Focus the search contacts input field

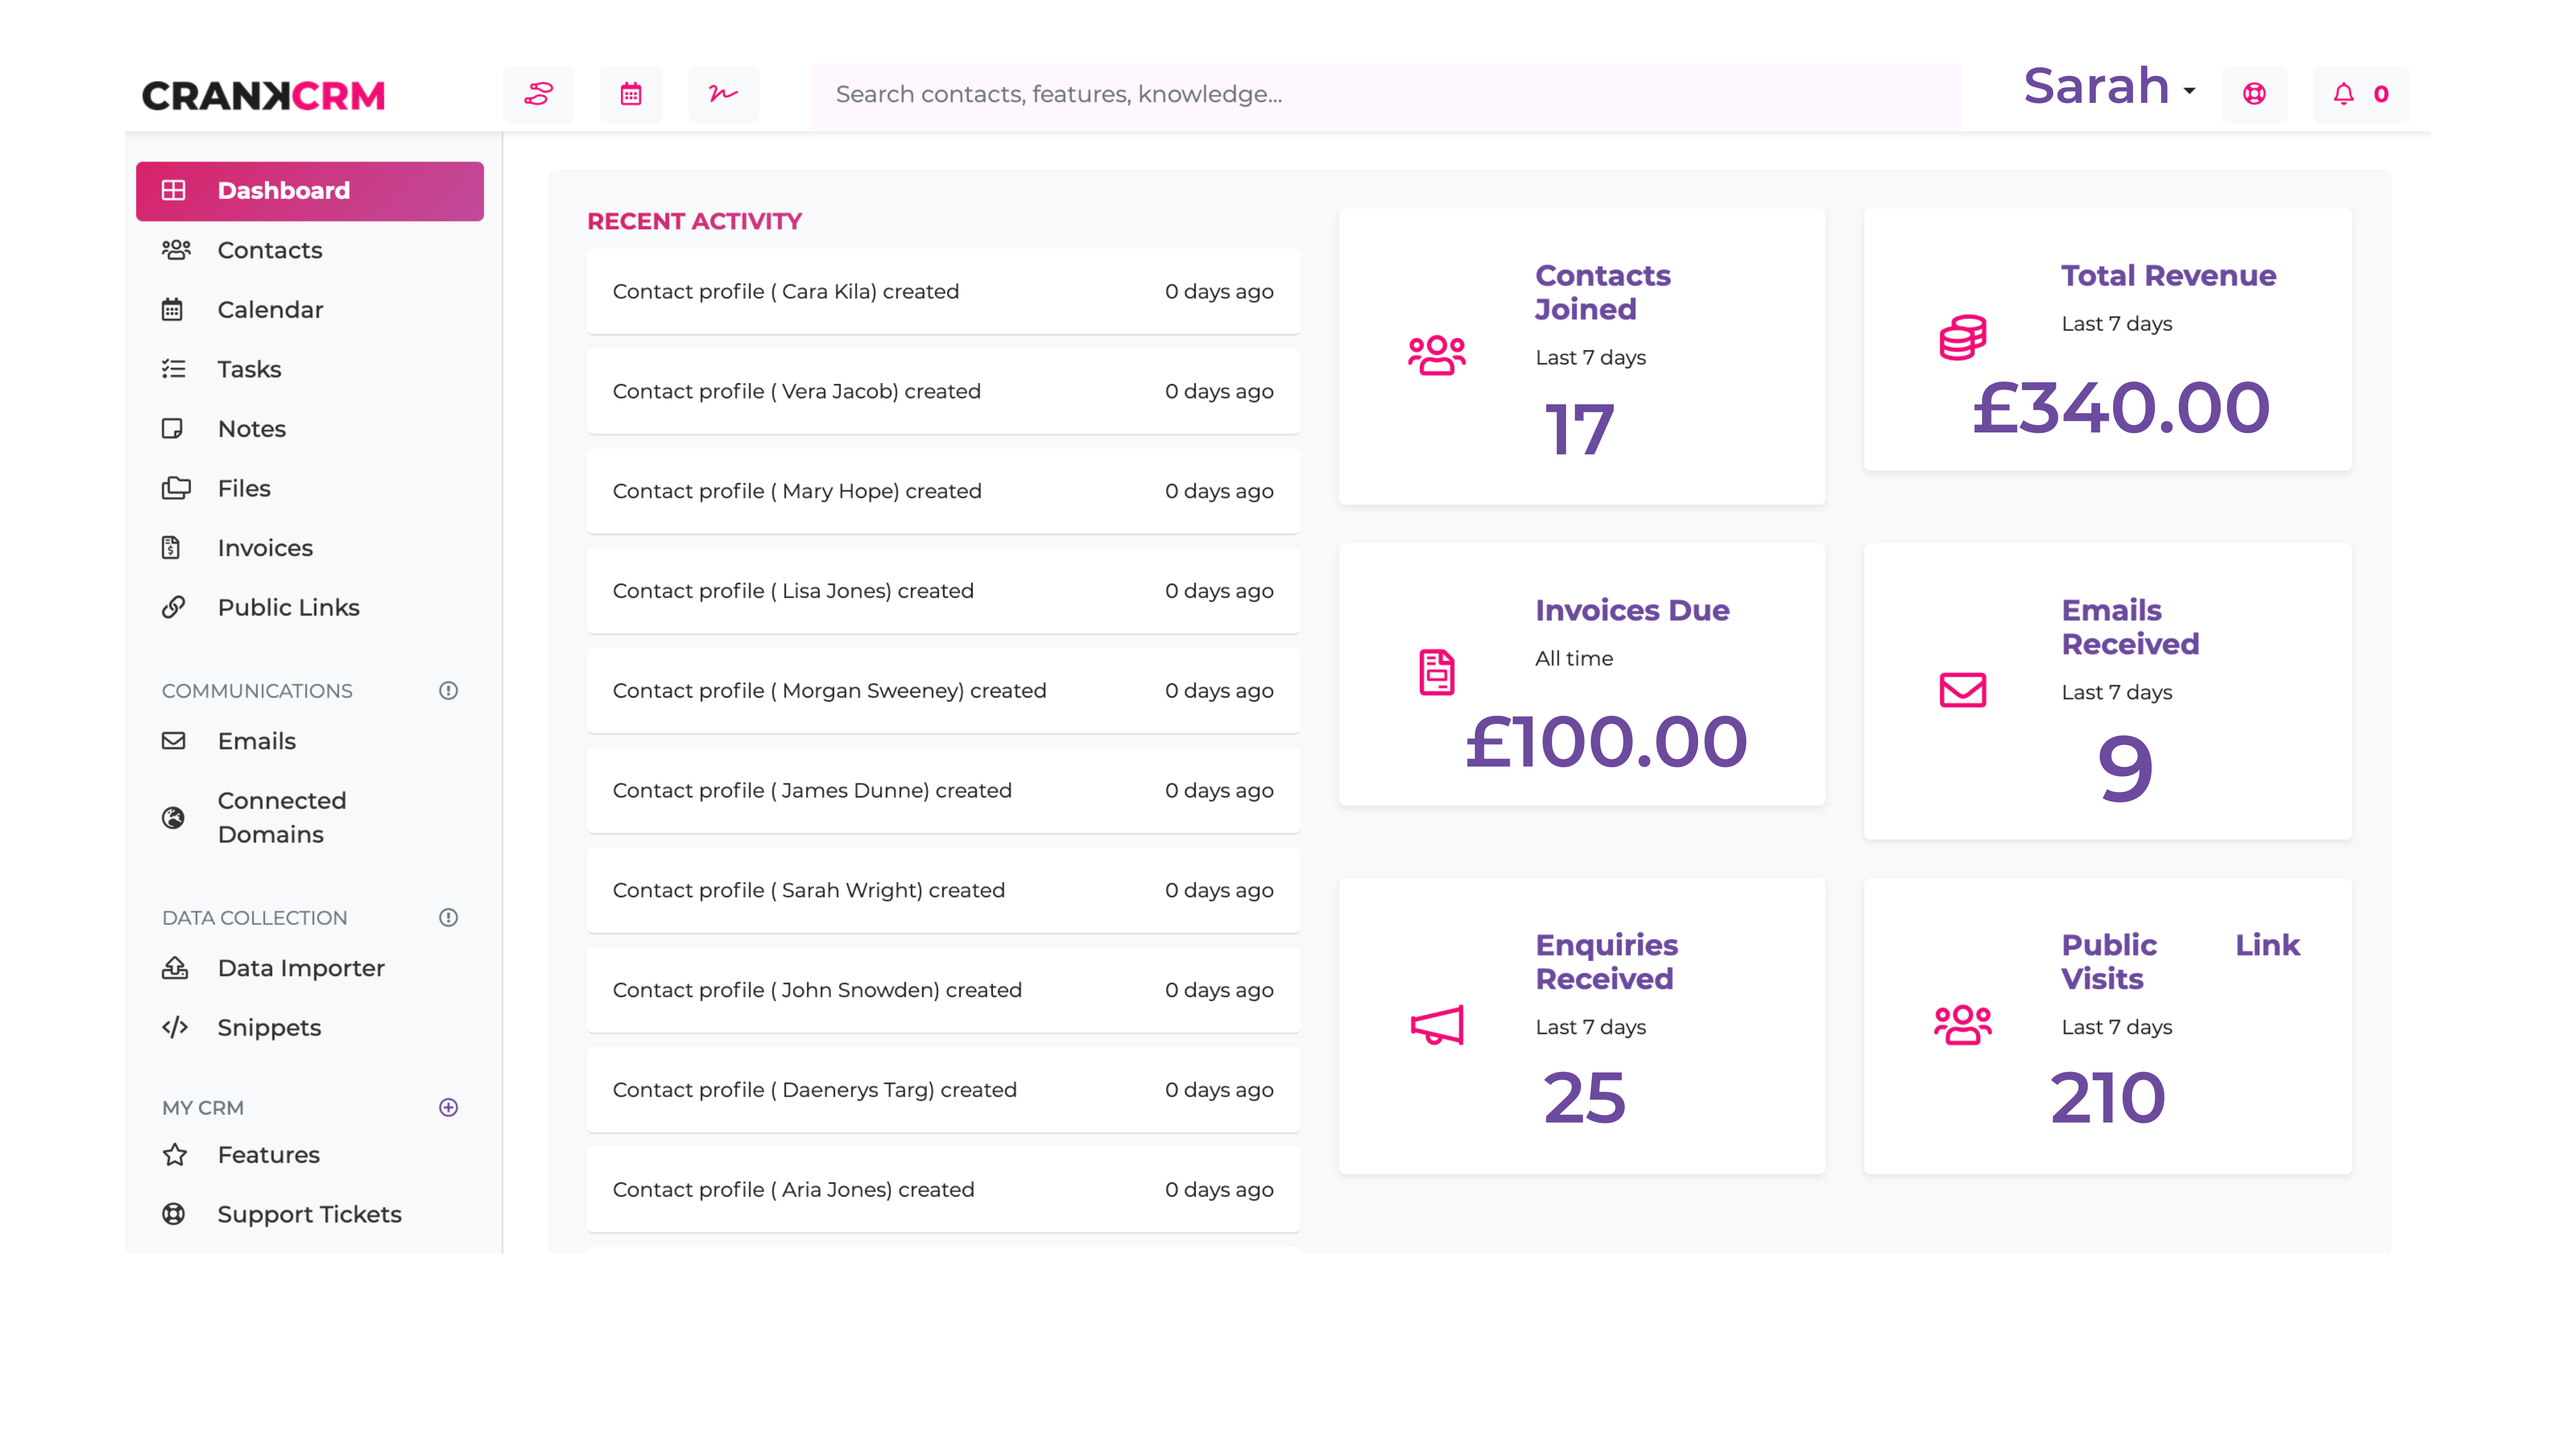[x=1385, y=95]
